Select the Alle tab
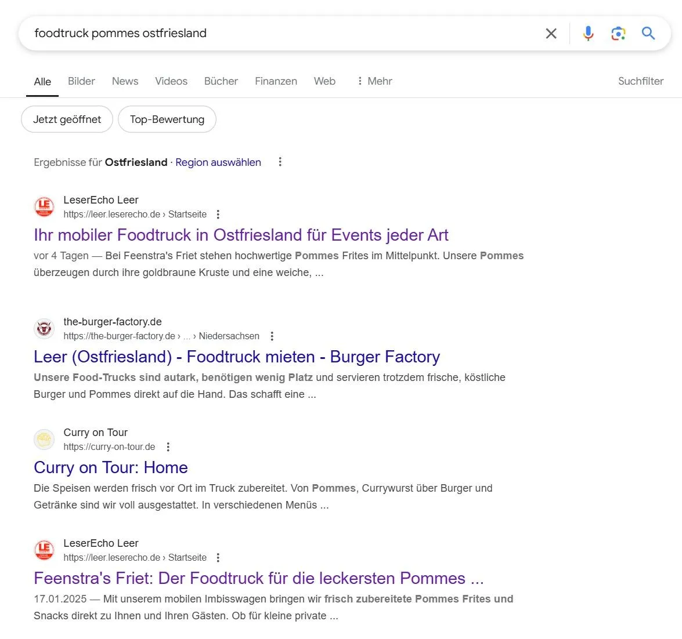Screen dimensions: 682x639 (42, 82)
